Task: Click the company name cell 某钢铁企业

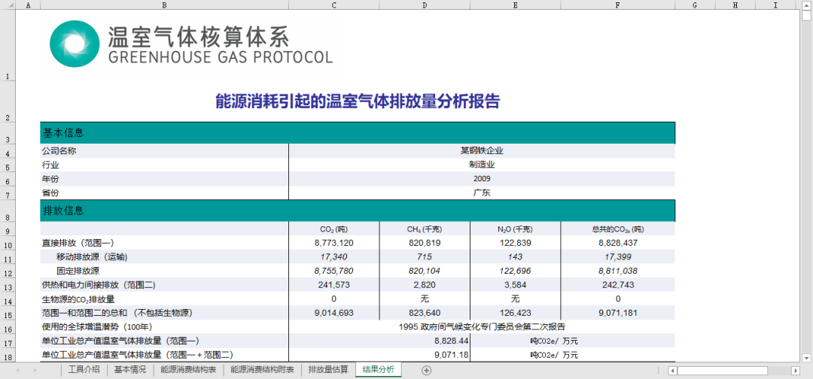Action: tap(482, 150)
